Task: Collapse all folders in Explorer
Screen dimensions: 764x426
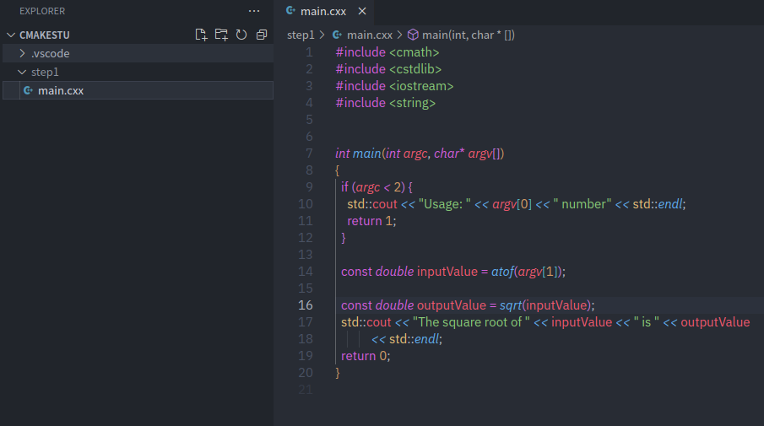Action: (262, 35)
